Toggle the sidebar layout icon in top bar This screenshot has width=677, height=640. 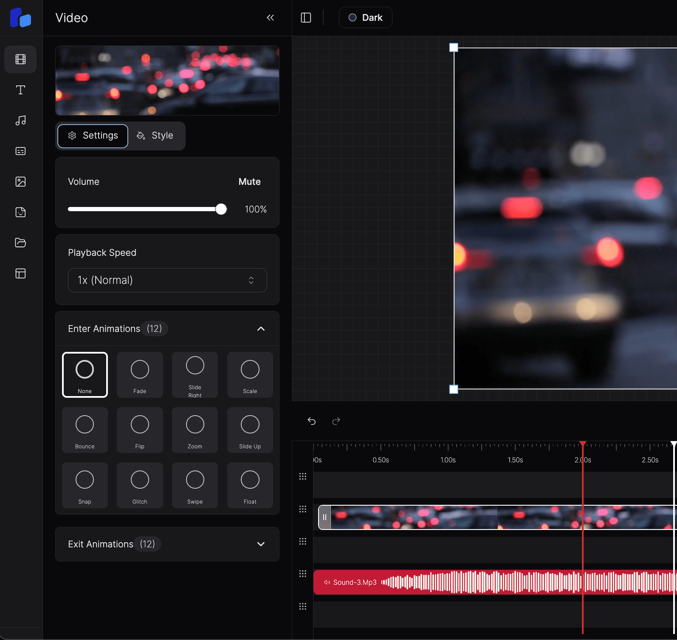(306, 17)
